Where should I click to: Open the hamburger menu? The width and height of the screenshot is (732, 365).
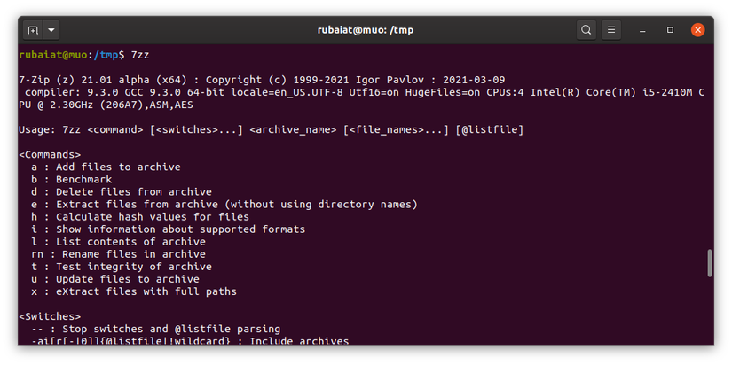coord(611,30)
